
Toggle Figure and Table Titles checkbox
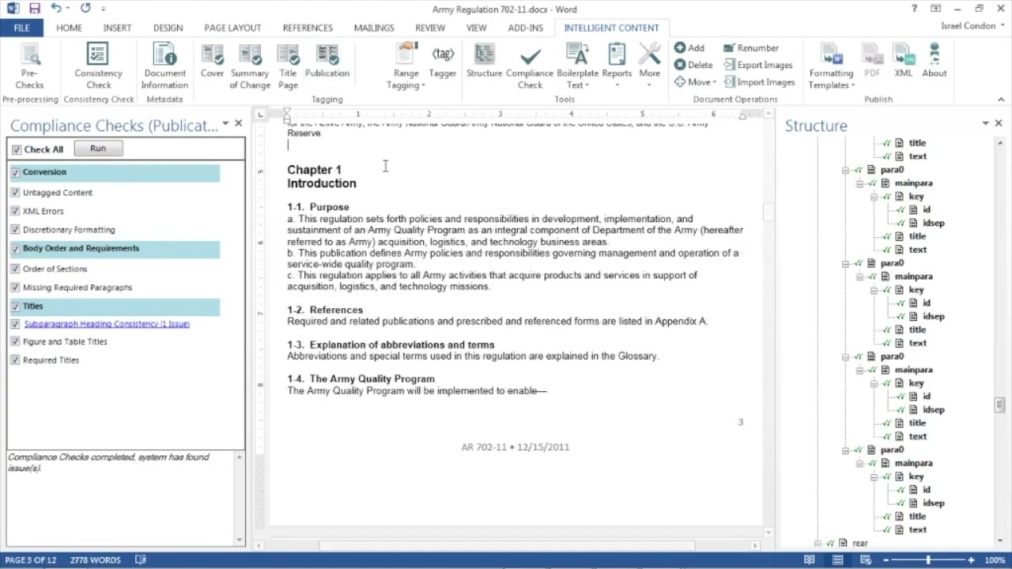coord(15,341)
